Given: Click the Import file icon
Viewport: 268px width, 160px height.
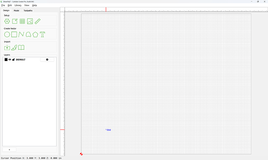Looking at the screenshot, I should [7, 48].
